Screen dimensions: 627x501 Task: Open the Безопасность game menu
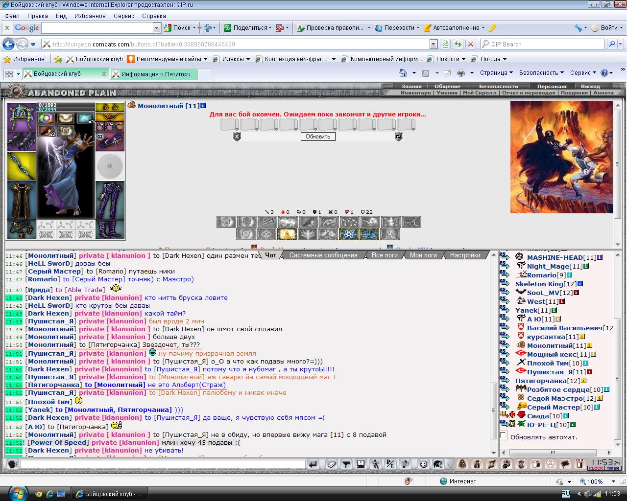pyautogui.click(x=498, y=86)
